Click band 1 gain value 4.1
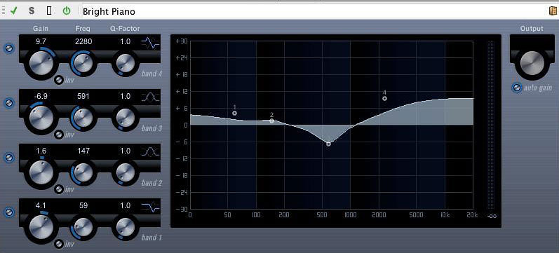 point(41,205)
